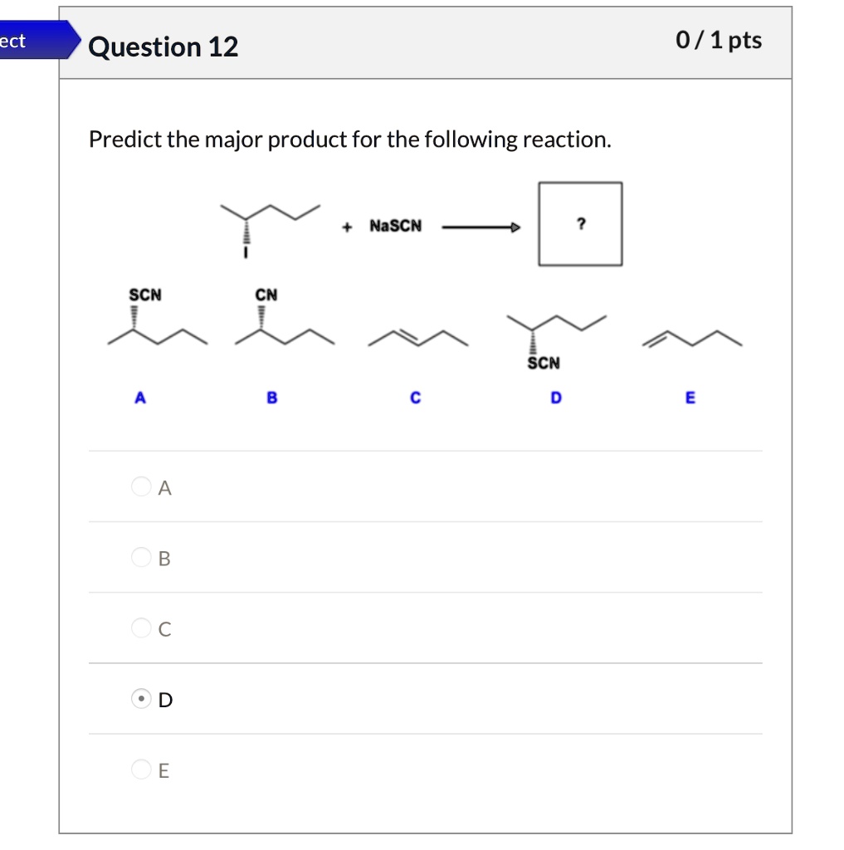Screen dimensions: 844x850
Task: Click the 0/1 pts score text
Action: point(720,40)
